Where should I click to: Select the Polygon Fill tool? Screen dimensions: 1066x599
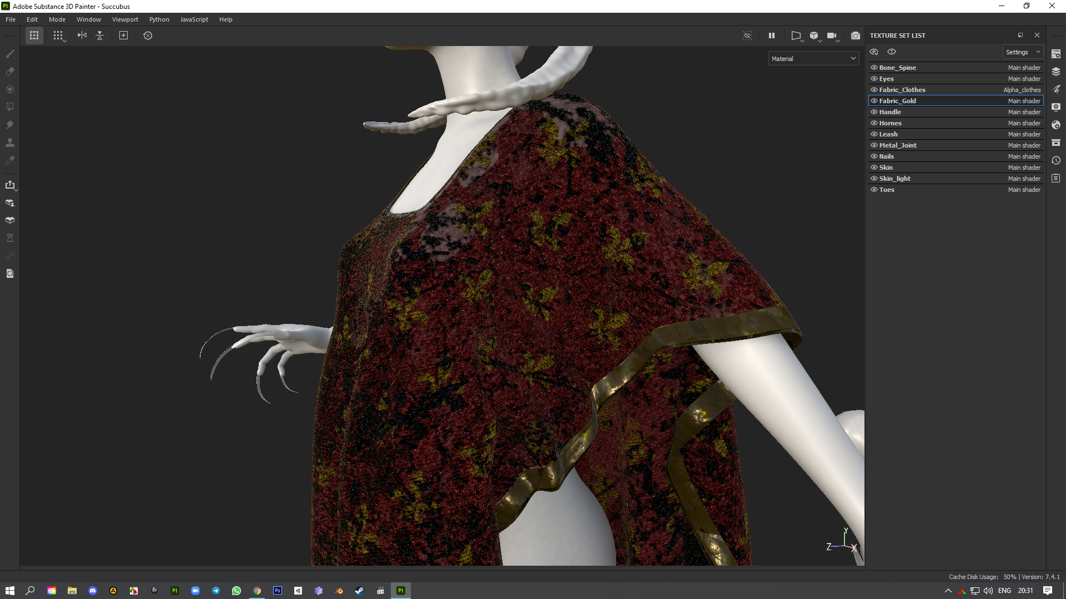point(10,107)
